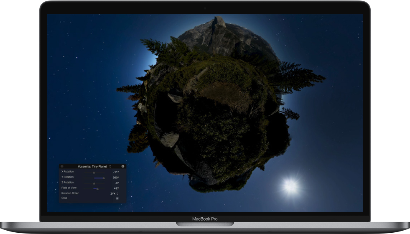This screenshot has height=234, width=410.
Task: Click the X Rotation parameter label
Action: 68,172
